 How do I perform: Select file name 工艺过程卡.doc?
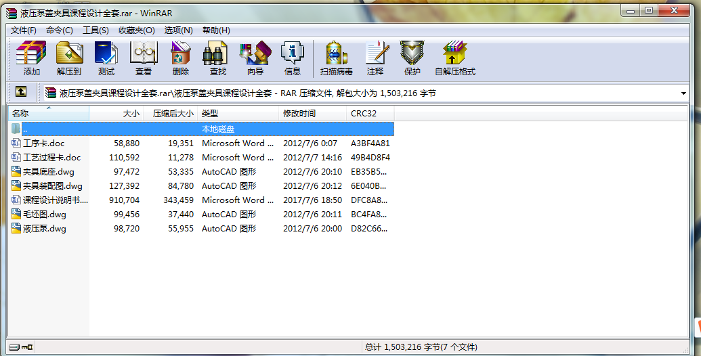point(52,158)
